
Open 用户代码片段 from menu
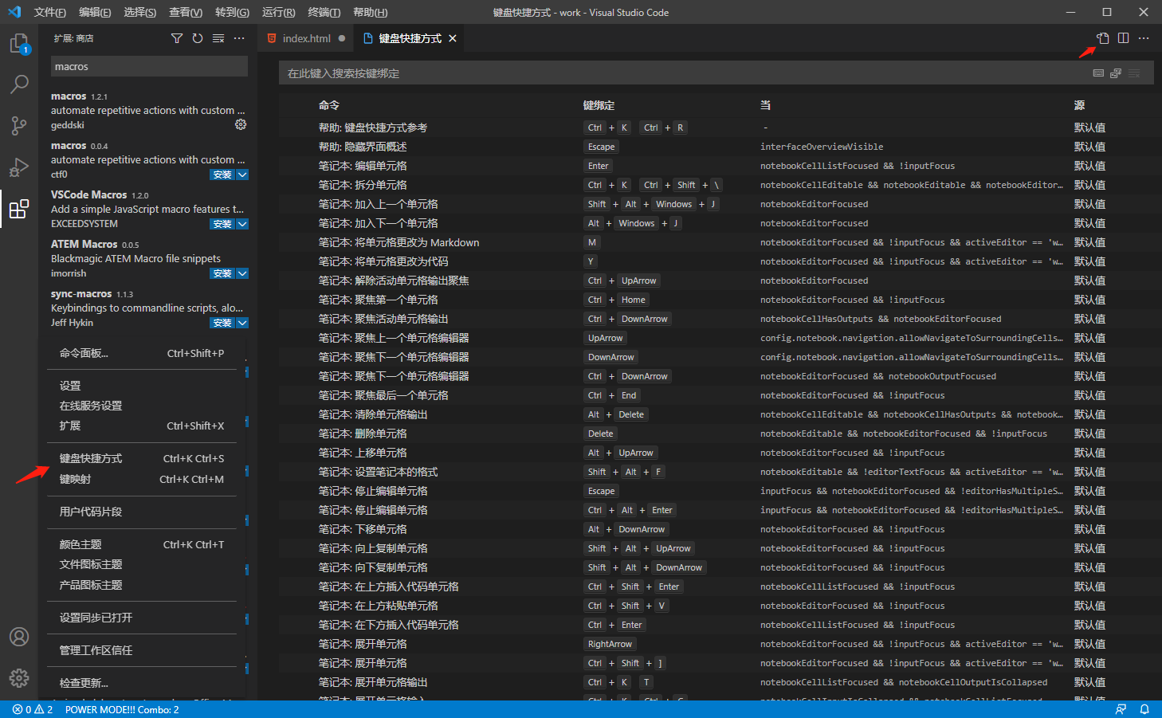click(142, 512)
